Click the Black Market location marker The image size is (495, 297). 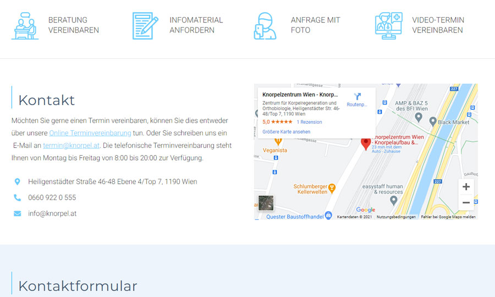(x=433, y=121)
